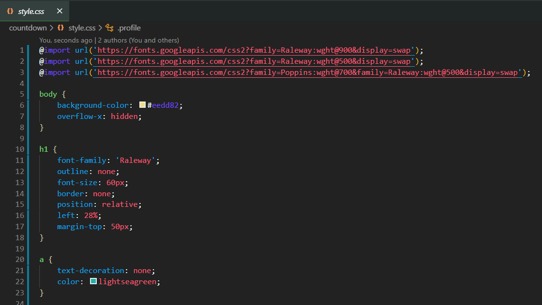Expand breadcrumb chevron after style.css

pyautogui.click(x=100, y=28)
